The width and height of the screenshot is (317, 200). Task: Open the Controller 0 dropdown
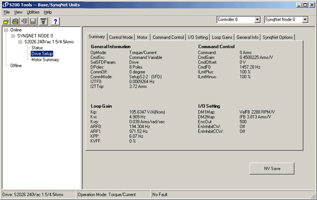point(257,20)
